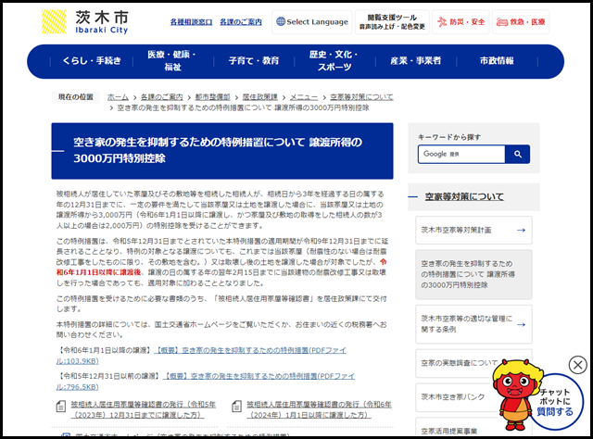593x439 pixels.
Task: Click 都市整備部 breadcrumb link
Action: click(x=212, y=97)
